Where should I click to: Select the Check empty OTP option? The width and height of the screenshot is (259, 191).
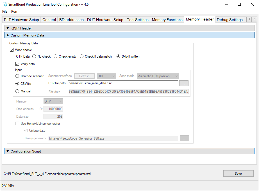click(x=56, y=56)
